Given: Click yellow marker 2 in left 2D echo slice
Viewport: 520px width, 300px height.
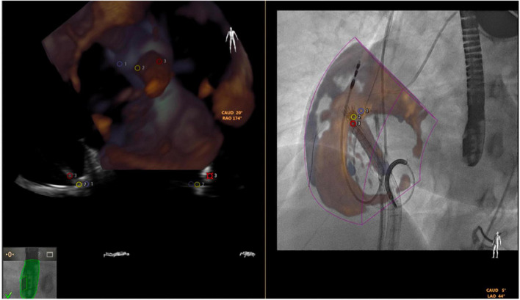Looking at the screenshot, I should point(79,185).
